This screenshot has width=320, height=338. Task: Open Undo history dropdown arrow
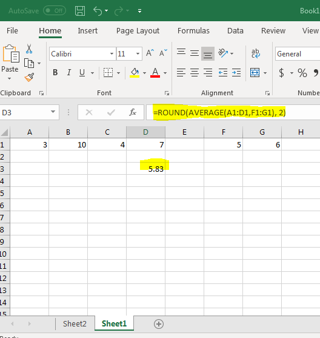[x=107, y=10]
